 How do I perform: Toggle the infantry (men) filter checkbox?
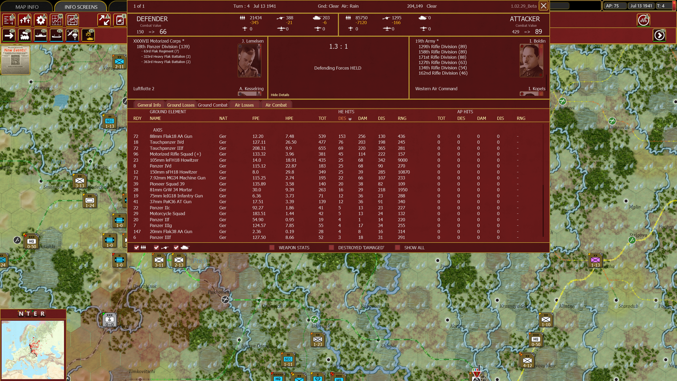136,248
